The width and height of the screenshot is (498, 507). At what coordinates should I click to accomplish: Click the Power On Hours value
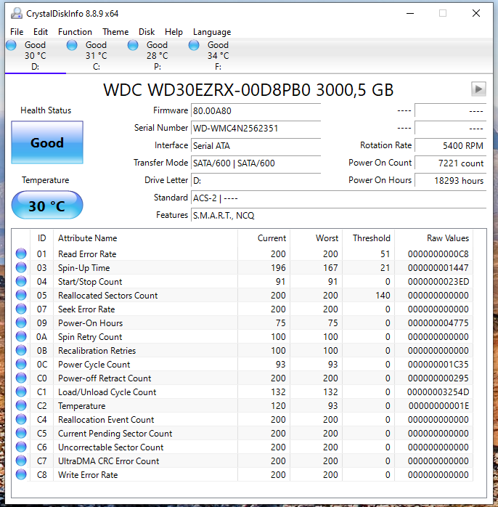pyautogui.click(x=451, y=180)
